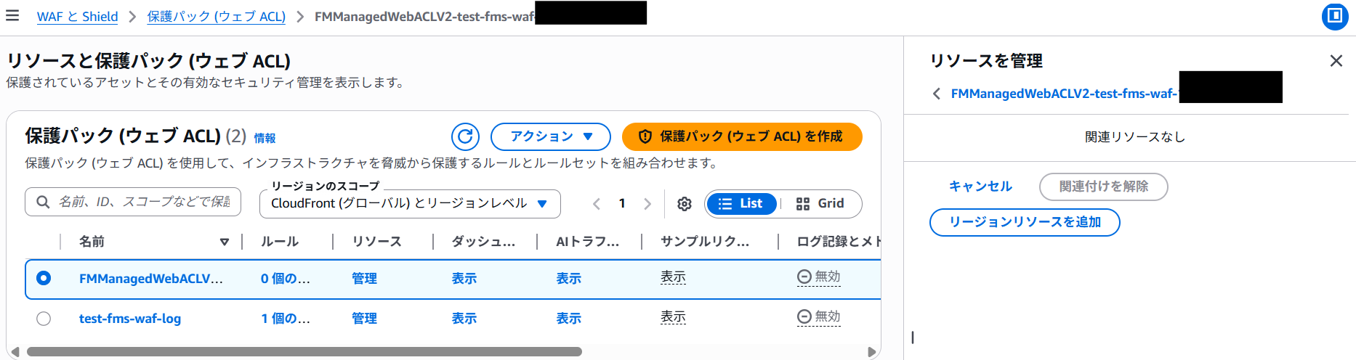
Task: Focus the name, ID, scope search field
Action: (143, 202)
